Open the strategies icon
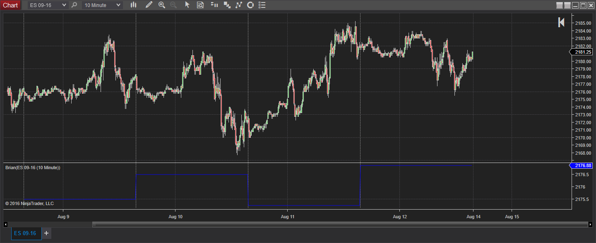The image size is (596, 243). (x=250, y=5)
